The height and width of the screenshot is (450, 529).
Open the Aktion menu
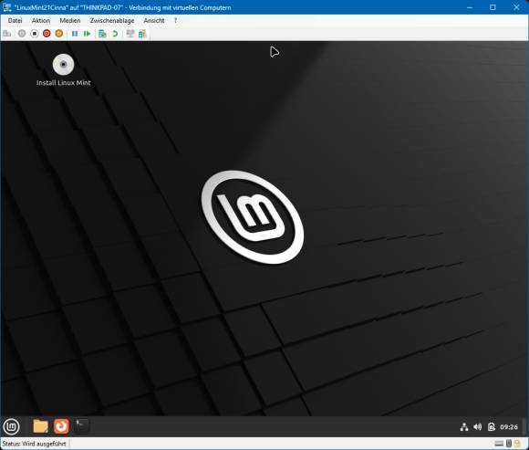coord(41,21)
